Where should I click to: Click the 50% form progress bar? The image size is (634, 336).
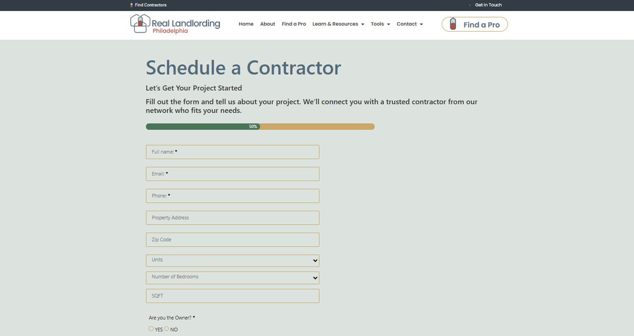(260, 127)
